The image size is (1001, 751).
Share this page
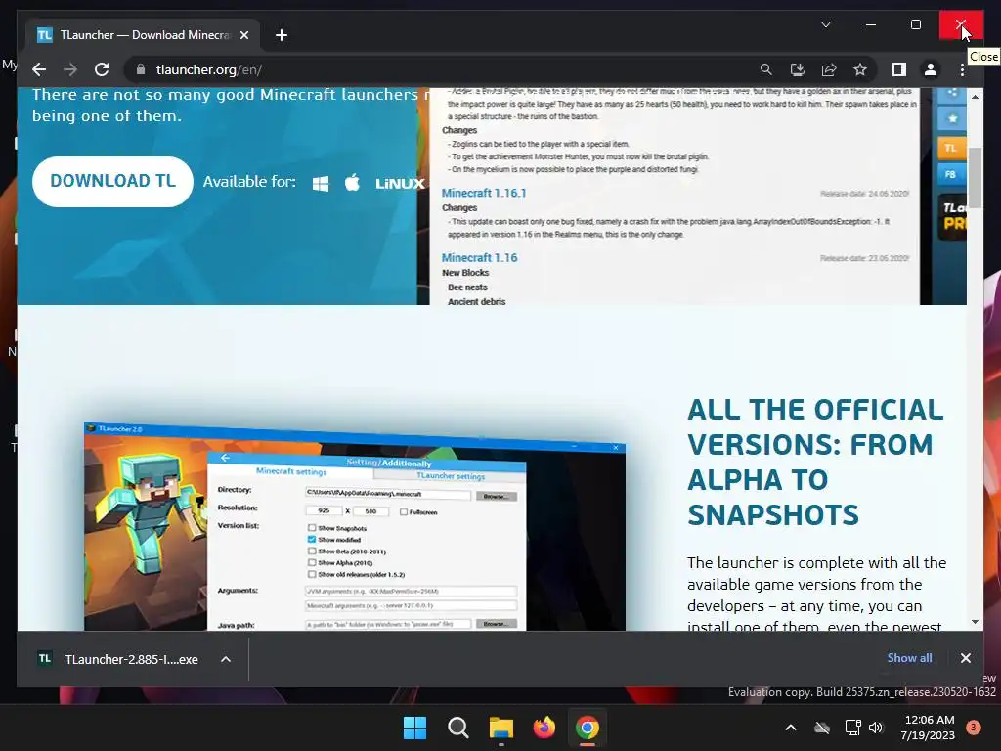point(829,69)
